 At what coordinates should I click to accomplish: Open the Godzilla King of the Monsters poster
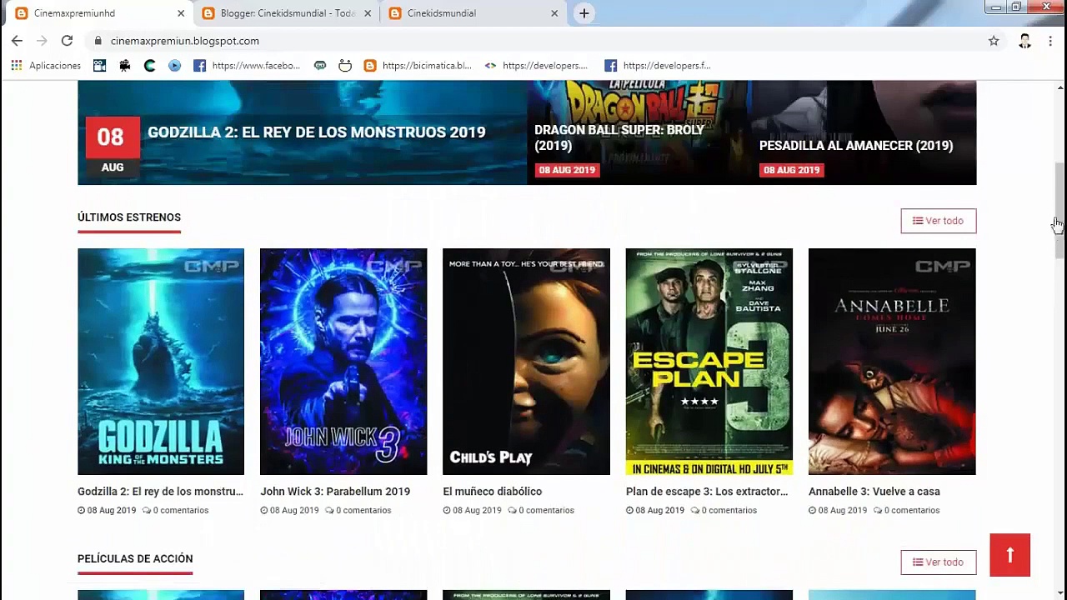click(x=161, y=362)
